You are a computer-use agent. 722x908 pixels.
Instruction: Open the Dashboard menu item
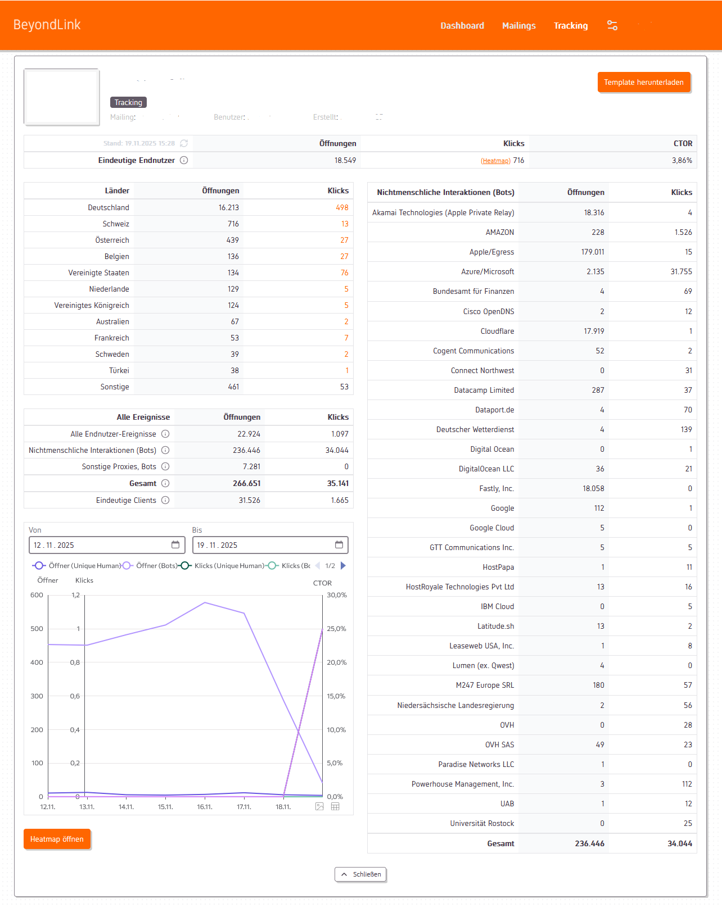(462, 25)
